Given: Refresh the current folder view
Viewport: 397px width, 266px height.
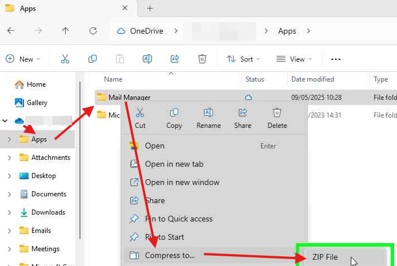Looking at the screenshot, I should click(93, 31).
